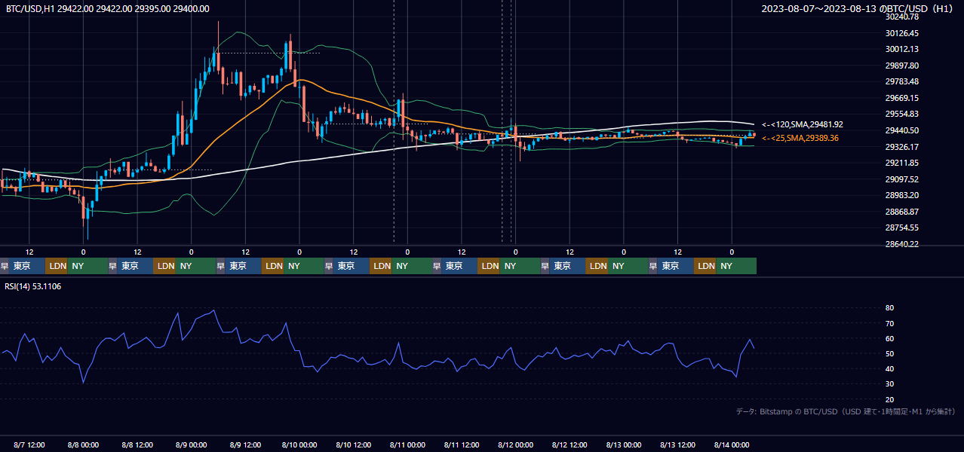Click the 8/12 00:00 time label
This screenshot has width=964, height=452.
pyautogui.click(x=515, y=445)
